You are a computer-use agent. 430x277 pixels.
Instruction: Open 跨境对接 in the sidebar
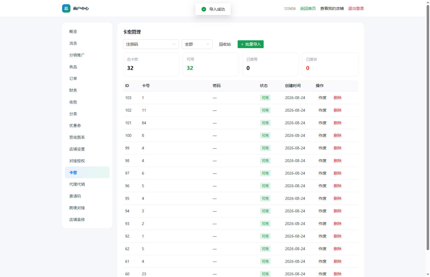click(87, 208)
